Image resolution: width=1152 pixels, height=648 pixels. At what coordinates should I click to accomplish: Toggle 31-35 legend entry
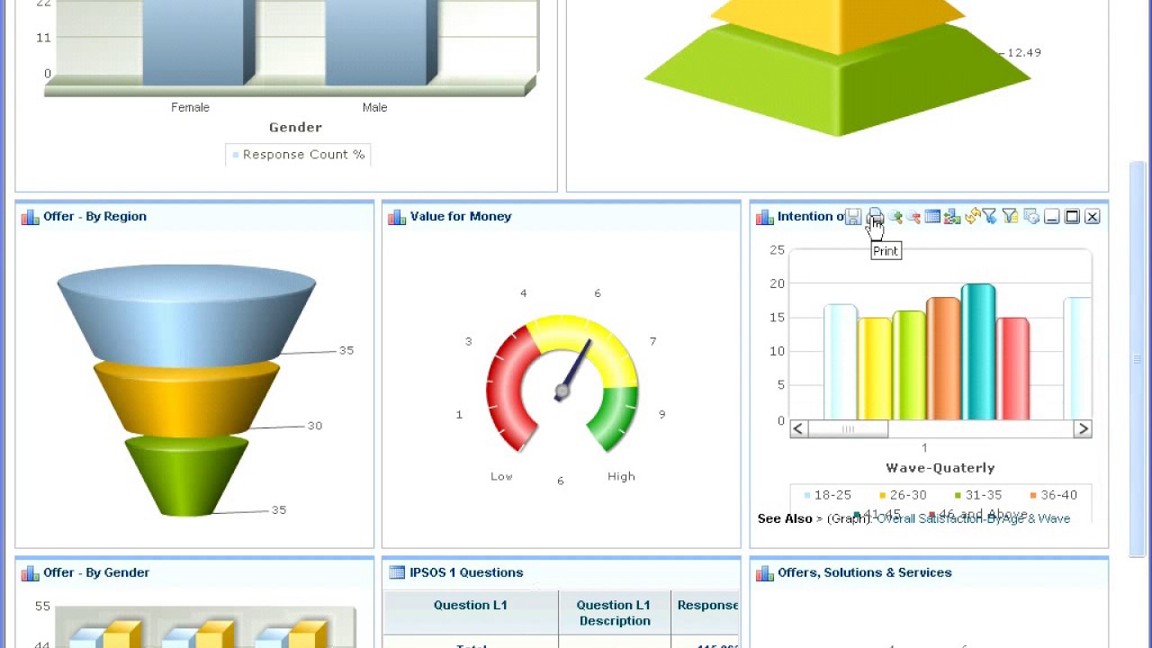pyautogui.click(x=978, y=495)
